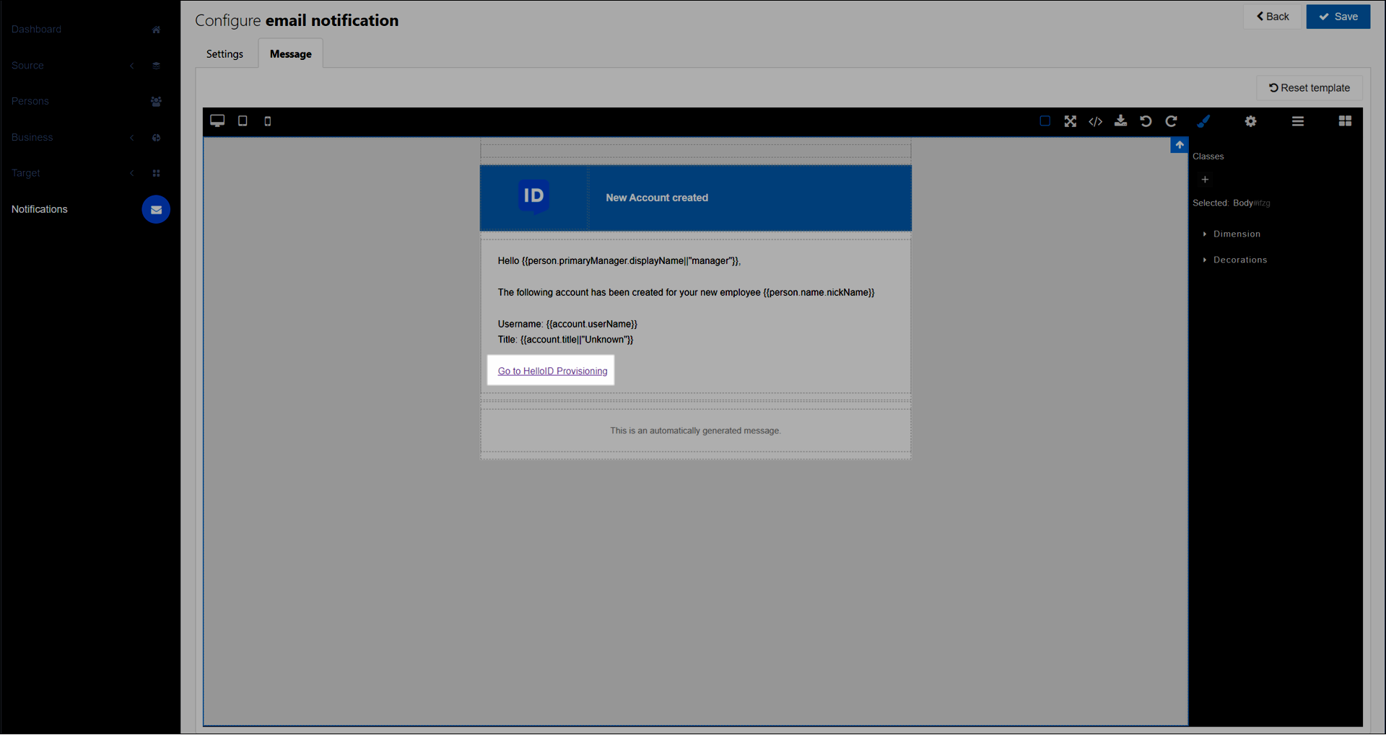Click the blue select-parent arrow icon
Image resolution: width=1386 pixels, height=735 pixels.
[x=1180, y=145]
